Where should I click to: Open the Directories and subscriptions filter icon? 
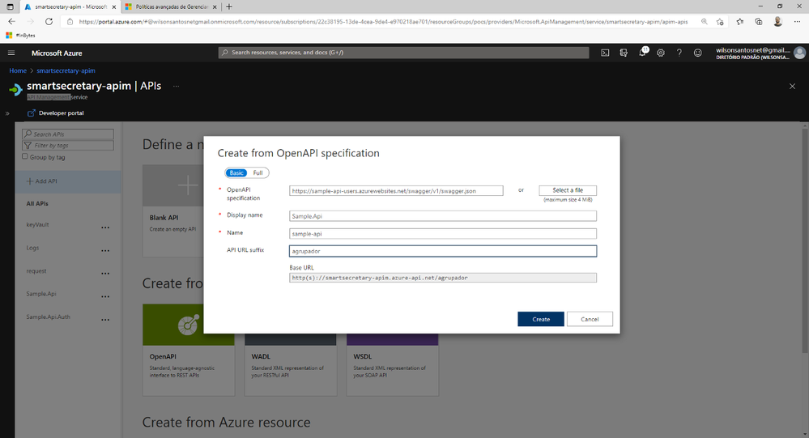click(x=624, y=53)
